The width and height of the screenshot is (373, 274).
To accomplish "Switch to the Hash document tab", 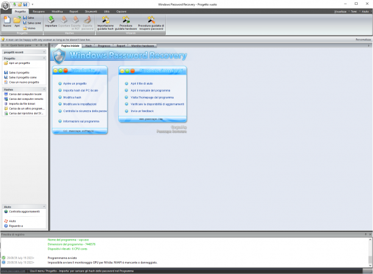I will (x=88, y=46).
